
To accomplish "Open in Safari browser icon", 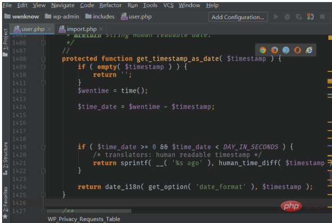I will coord(286,50).
